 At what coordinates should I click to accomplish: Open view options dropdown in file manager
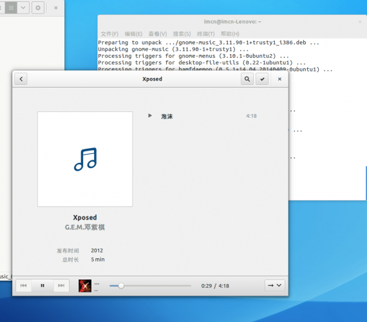(x=23, y=8)
